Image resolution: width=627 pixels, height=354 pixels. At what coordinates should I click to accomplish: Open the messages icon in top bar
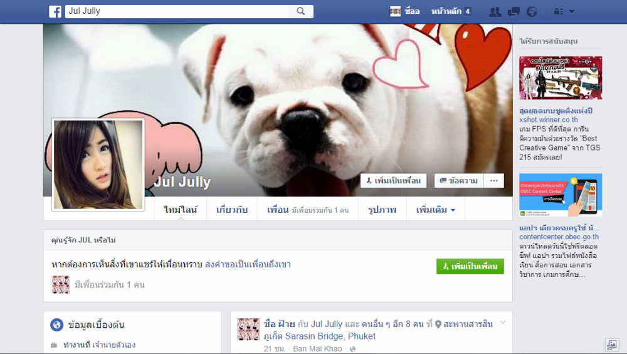click(x=514, y=11)
